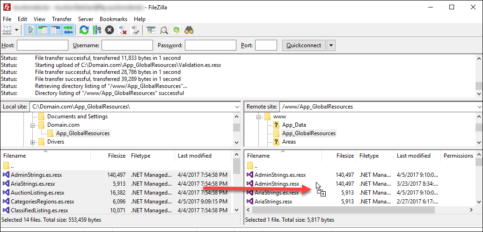Viewport: 483px width, 232px height.
Task: Disconnect from the current server
Action: click(122, 30)
